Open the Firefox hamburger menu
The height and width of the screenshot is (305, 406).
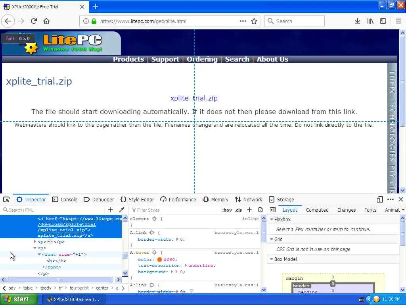point(398,21)
